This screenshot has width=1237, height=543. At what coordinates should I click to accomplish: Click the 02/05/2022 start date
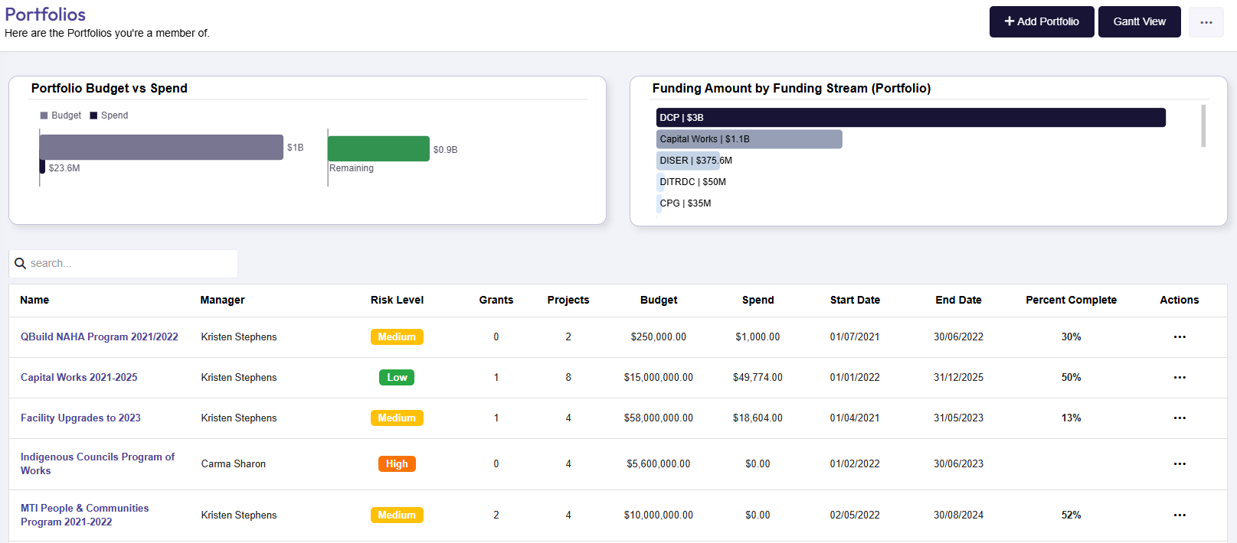coord(855,515)
